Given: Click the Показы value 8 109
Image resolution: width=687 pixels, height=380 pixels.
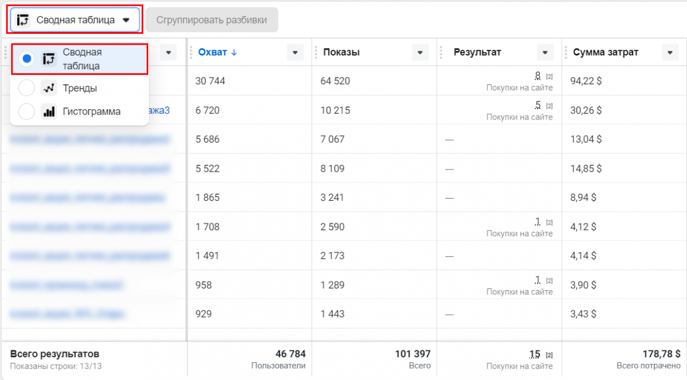Looking at the screenshot, I should pyautogui.click(x=333, y=168).
